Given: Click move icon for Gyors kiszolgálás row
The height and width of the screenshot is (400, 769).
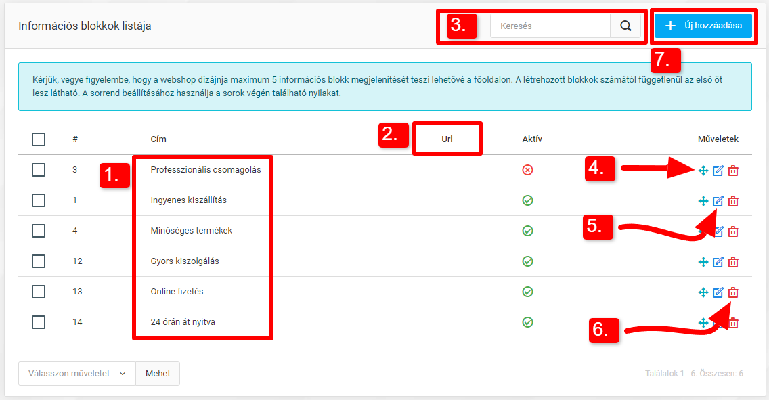Looking at the screenshot, I should (703, 262).
